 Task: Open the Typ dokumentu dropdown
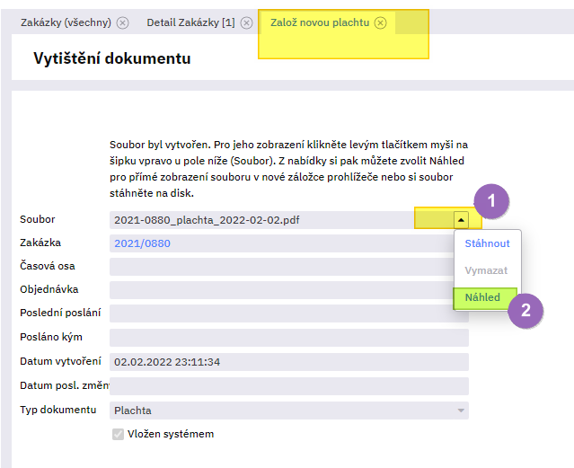(462, 411)
